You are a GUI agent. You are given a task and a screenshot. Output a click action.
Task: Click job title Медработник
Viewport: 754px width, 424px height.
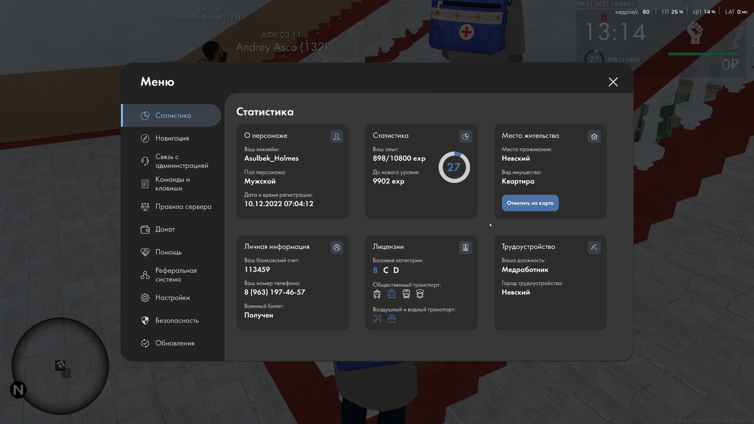pos(525,270)
